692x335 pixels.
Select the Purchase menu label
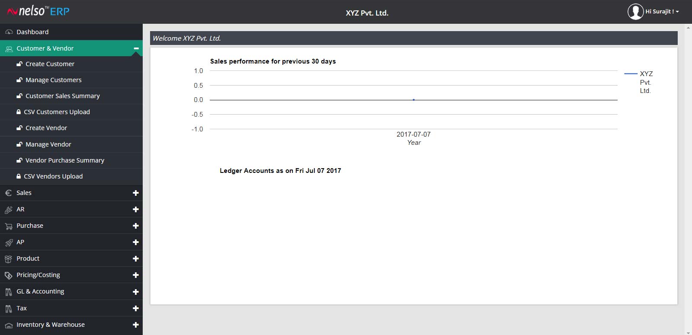(x=30, y=226)
